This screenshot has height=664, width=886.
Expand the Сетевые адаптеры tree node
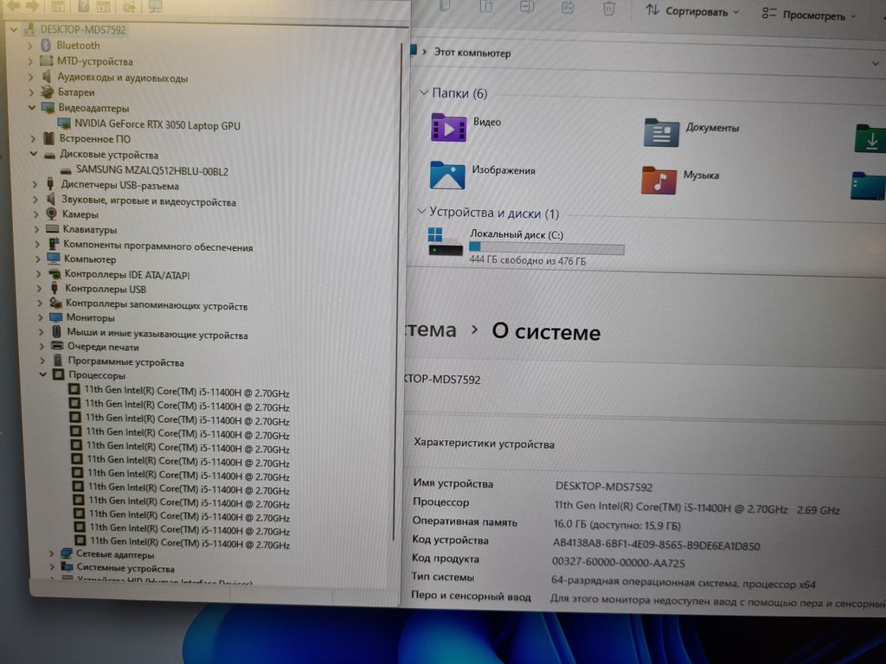point(51,553)
